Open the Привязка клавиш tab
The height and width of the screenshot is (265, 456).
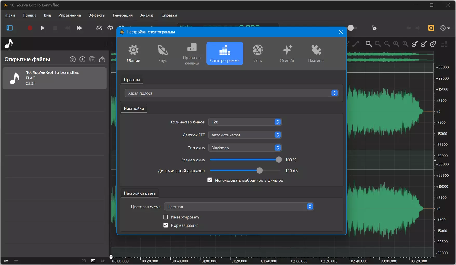point(192,53)
